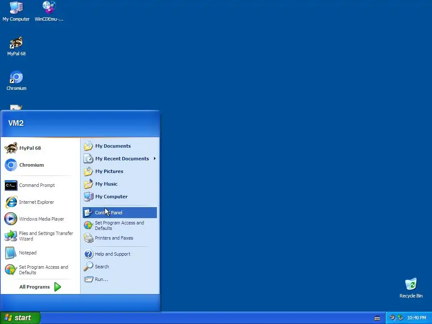The width and height of the screenshot is (432, 324).
Task: Open Notepad from the Start menu
Action: [40, 253]
